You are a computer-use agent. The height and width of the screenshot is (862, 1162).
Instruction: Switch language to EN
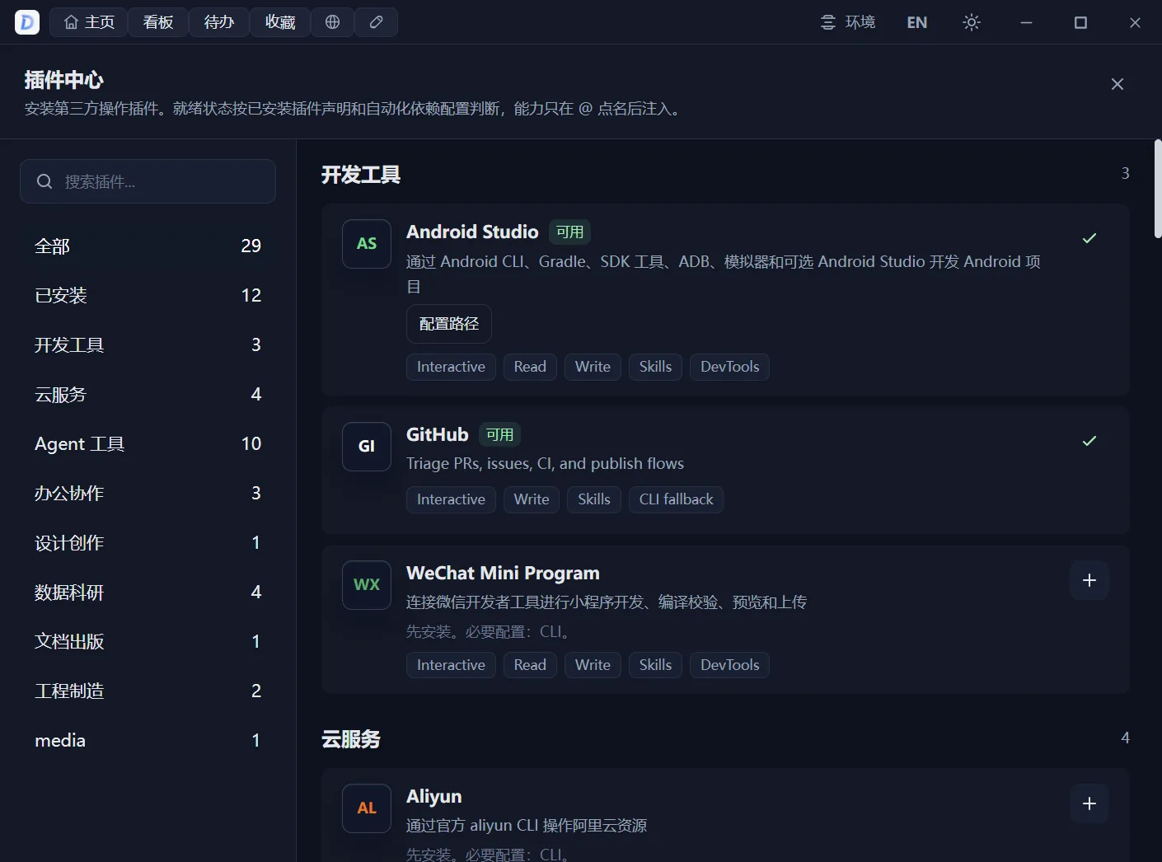pyautogui.click(x=916, y=22)
